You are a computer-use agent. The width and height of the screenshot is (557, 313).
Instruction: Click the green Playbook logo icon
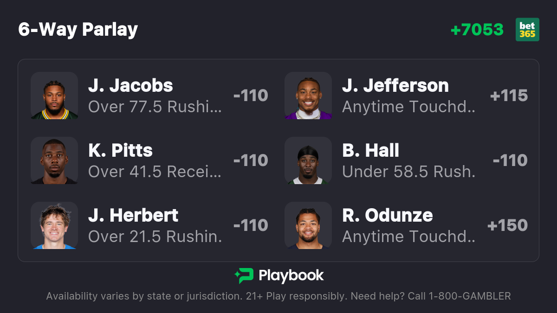coord(244,276)
